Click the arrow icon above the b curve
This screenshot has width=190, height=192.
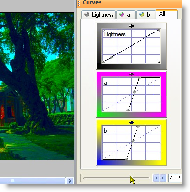132,122
